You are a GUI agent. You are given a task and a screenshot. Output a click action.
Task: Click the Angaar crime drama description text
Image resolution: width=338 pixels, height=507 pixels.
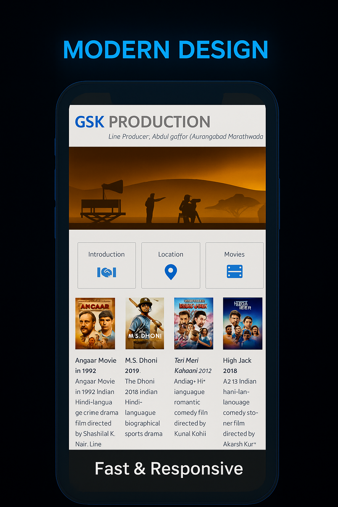click(96, 413)
